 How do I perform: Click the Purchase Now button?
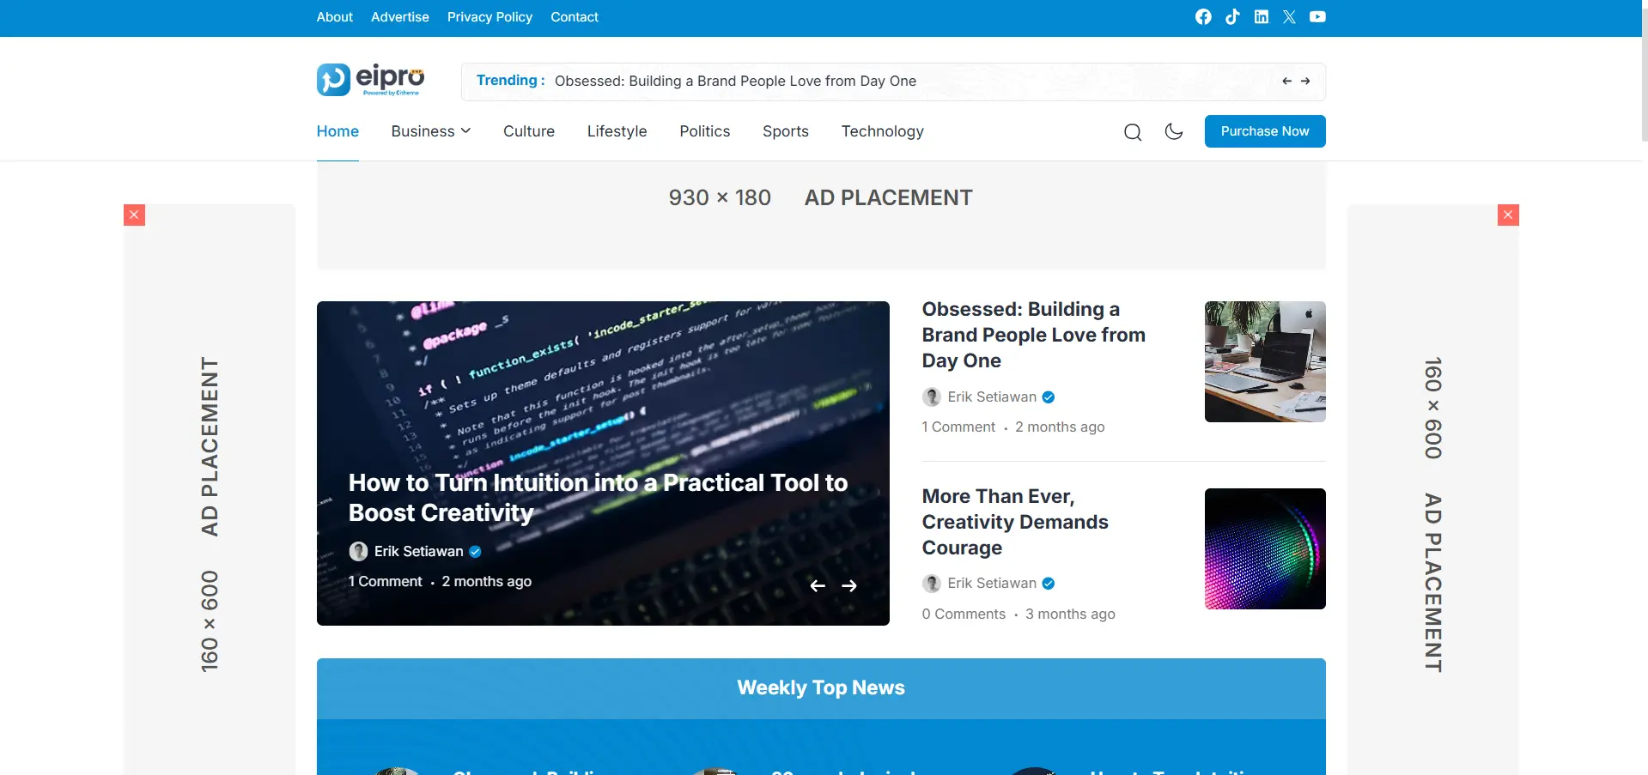point(1265,131)
